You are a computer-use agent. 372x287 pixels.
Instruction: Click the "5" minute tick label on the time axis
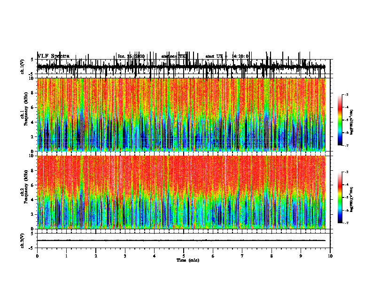coord(184,256)
